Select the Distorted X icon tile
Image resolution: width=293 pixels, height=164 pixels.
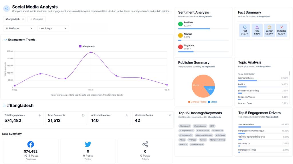pyautogui.click(x=282, y=30)
